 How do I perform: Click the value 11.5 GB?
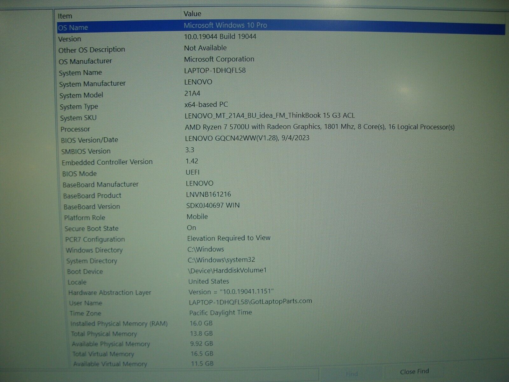(203, 363)
